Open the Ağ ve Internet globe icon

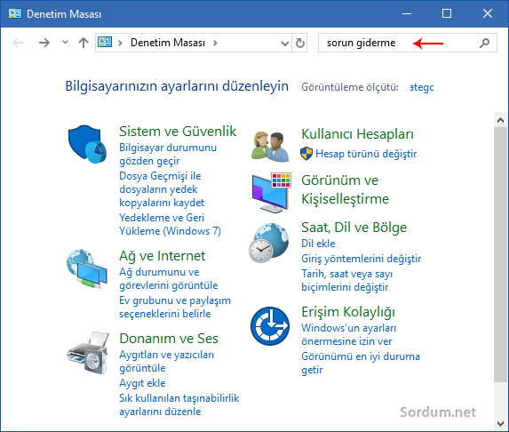(x=87, y=268)
